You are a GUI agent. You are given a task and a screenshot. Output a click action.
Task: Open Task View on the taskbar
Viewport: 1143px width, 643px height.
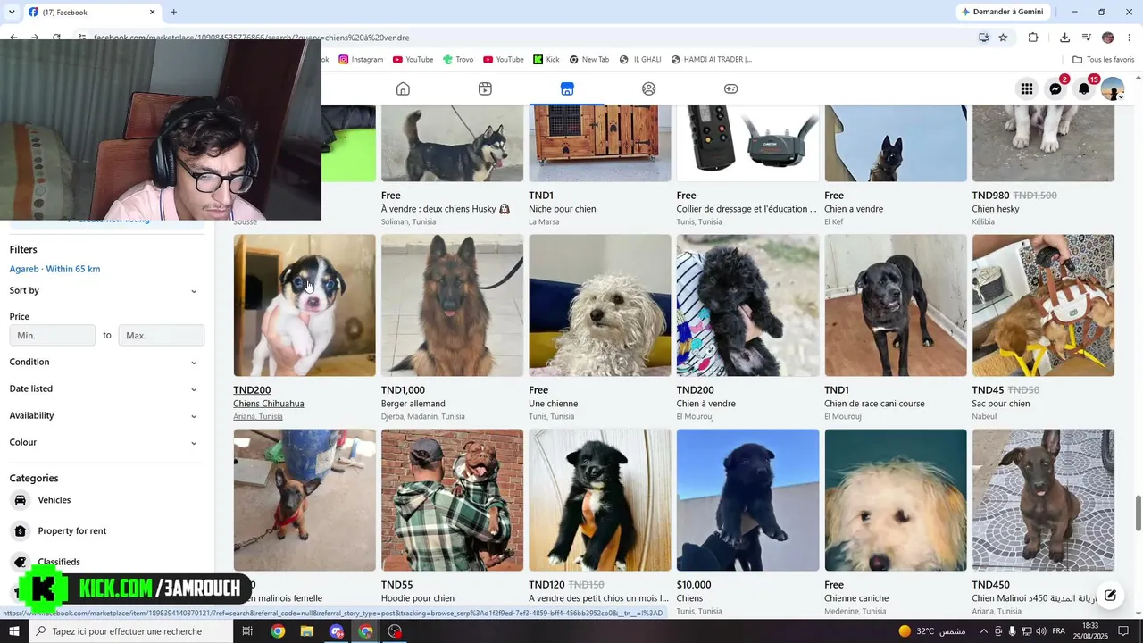pos(247,631)
